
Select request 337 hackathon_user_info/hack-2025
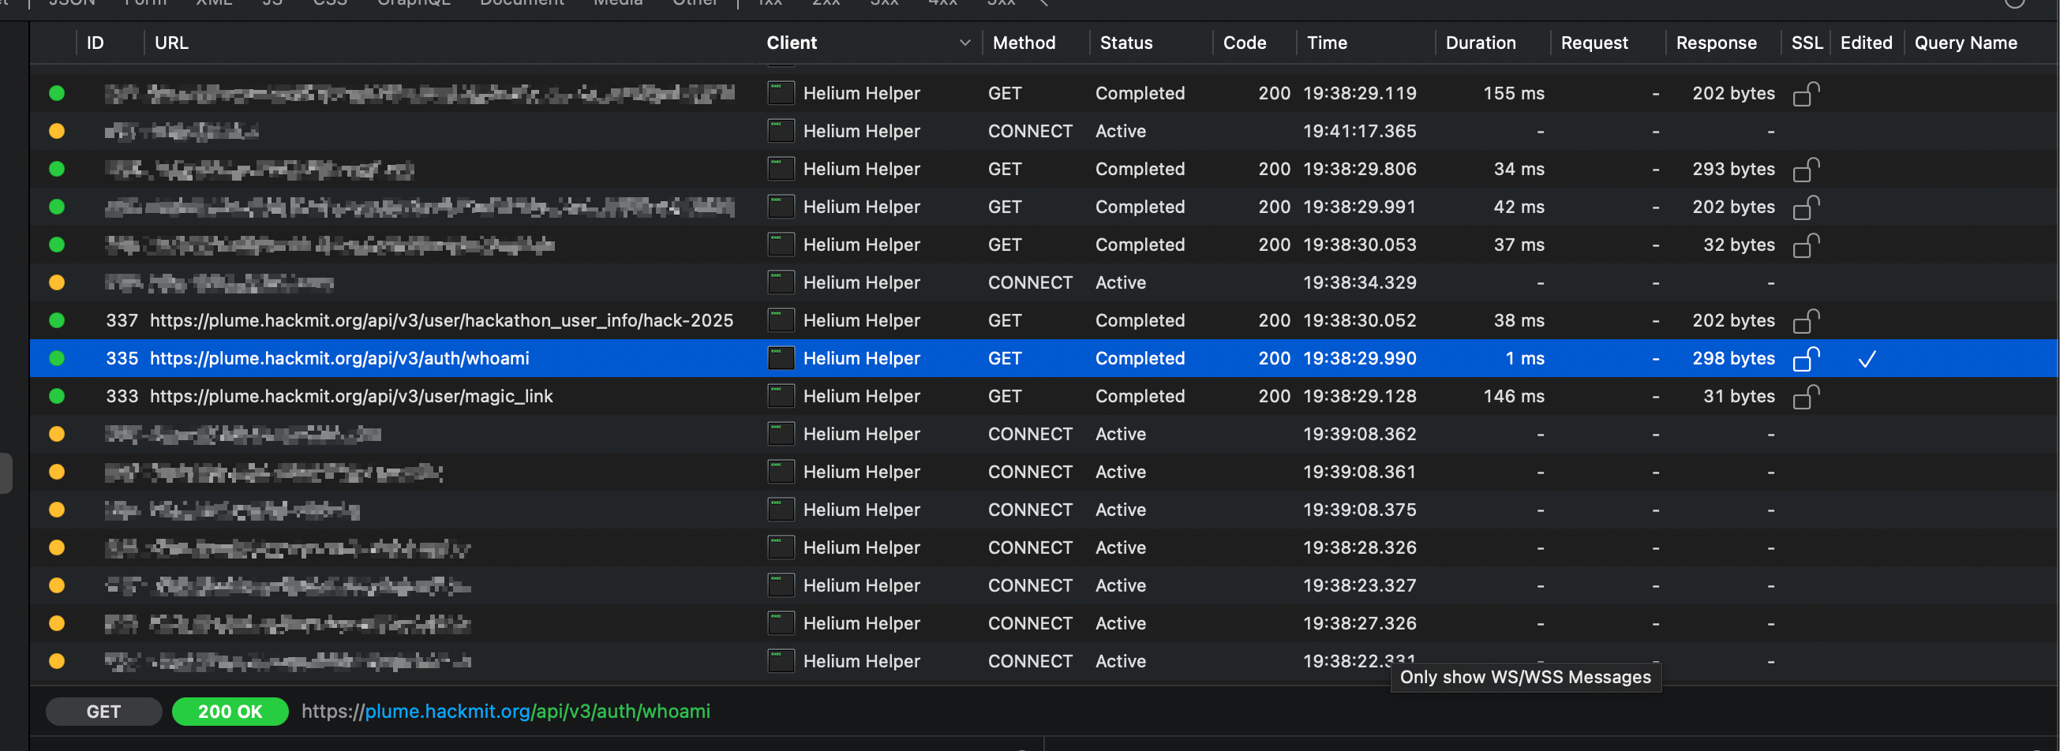(x=440, y=321)
